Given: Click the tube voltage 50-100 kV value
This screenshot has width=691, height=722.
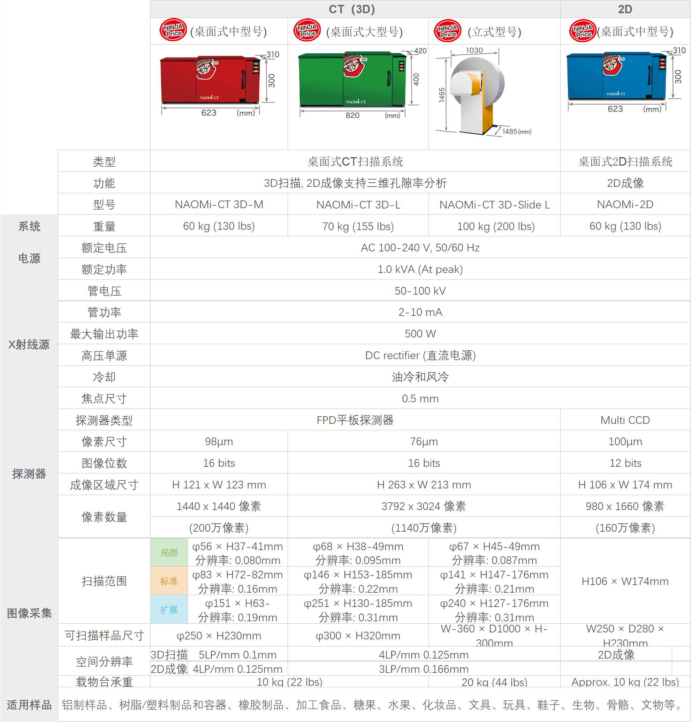Looking at the screenshot, I should tap(420, 291).
